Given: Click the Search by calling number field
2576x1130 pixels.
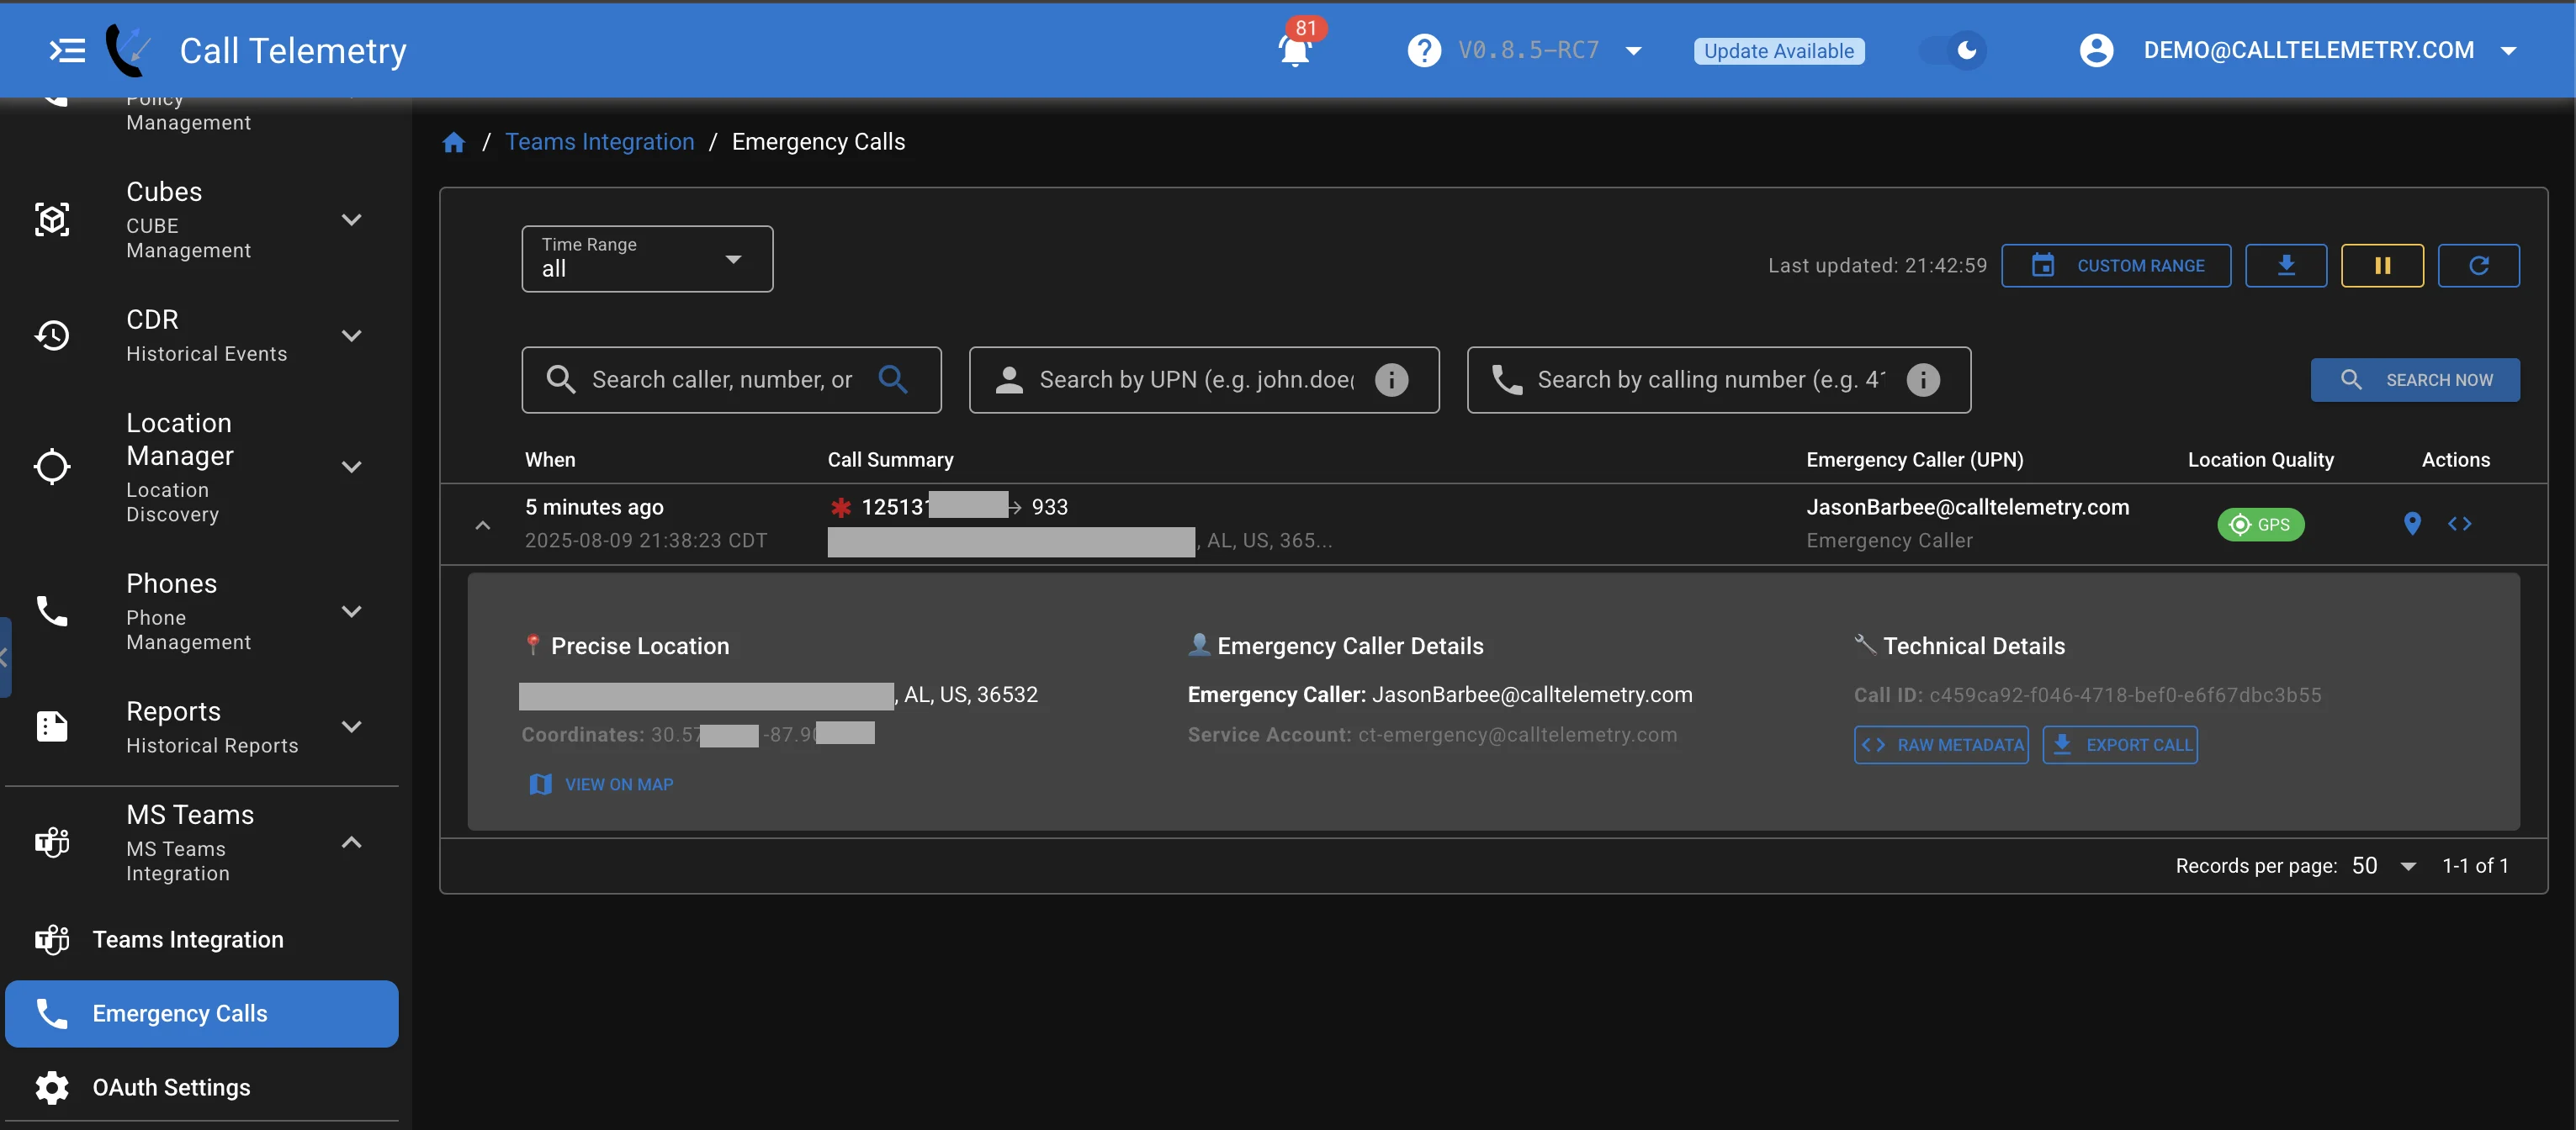Looking at the screenshot, I should (x=1718, y=380).
